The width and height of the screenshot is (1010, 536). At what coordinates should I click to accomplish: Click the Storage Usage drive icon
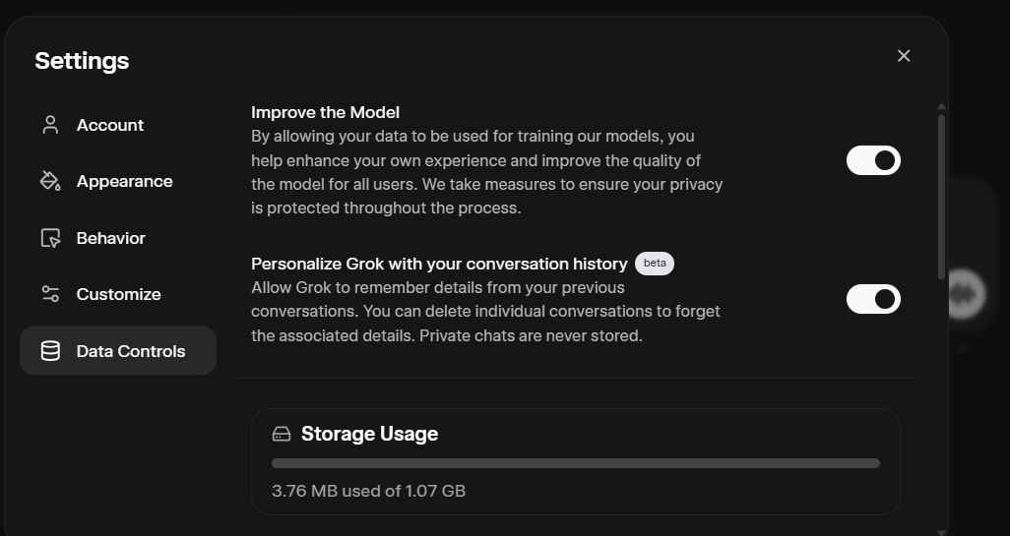[x=282, y=434]
